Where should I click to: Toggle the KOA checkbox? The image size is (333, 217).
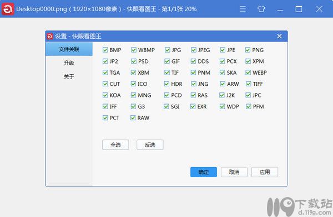pos(105,95)
